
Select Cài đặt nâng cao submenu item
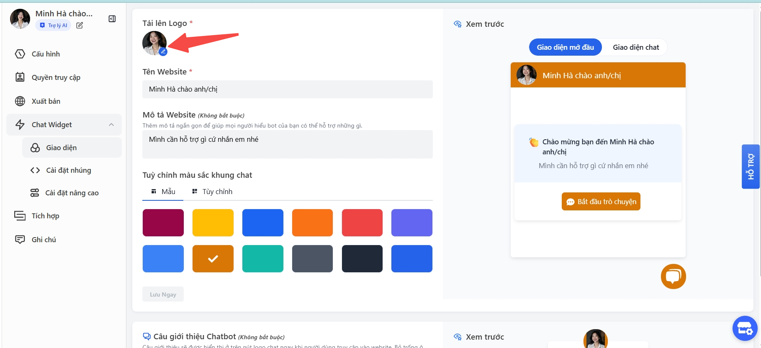(72, 193)
